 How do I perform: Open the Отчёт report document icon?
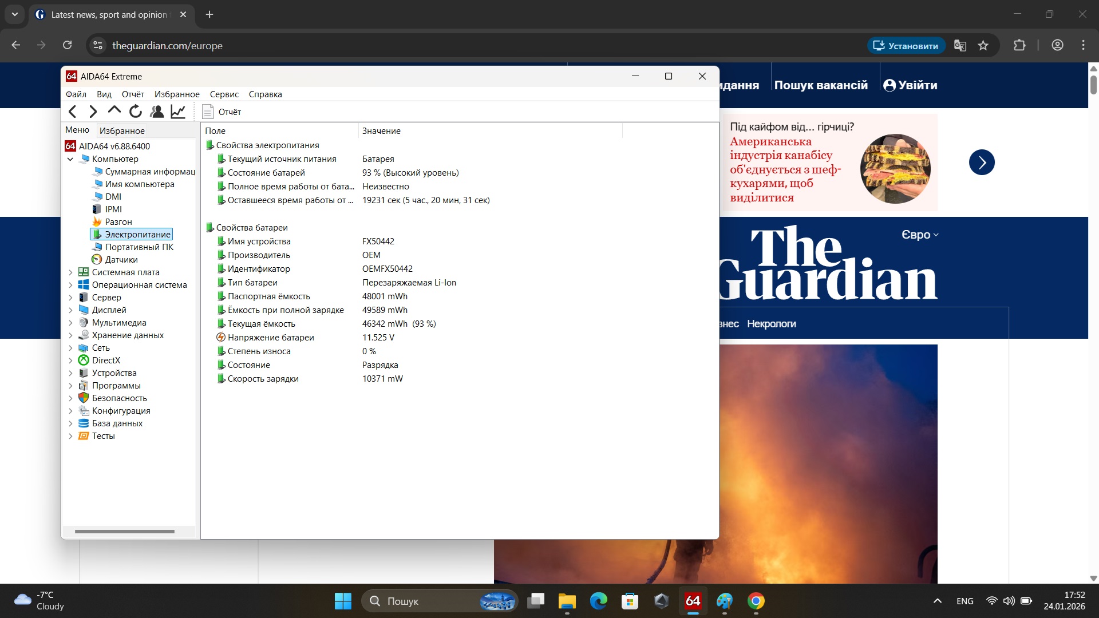point(208,112)
